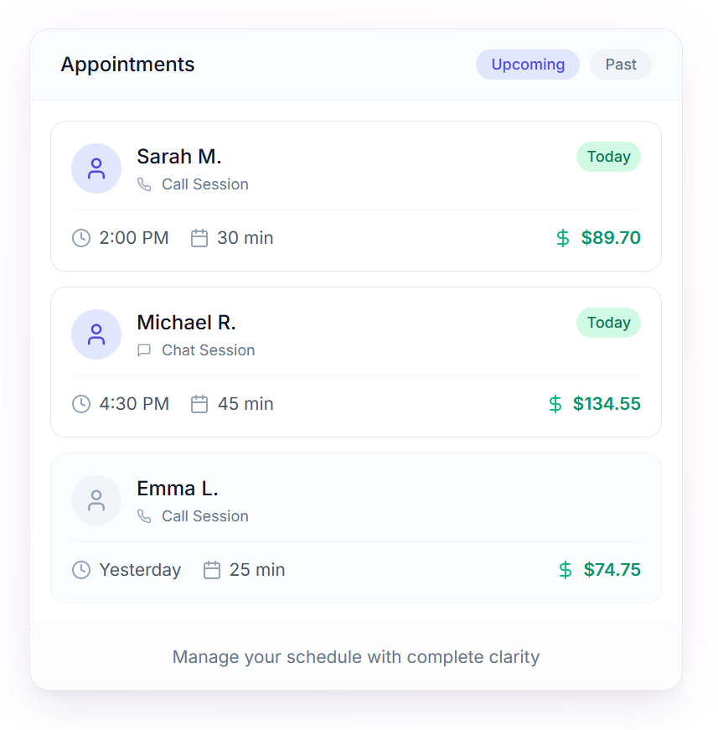Open Sarah M.'s appointment name

[x=179, y=157]
